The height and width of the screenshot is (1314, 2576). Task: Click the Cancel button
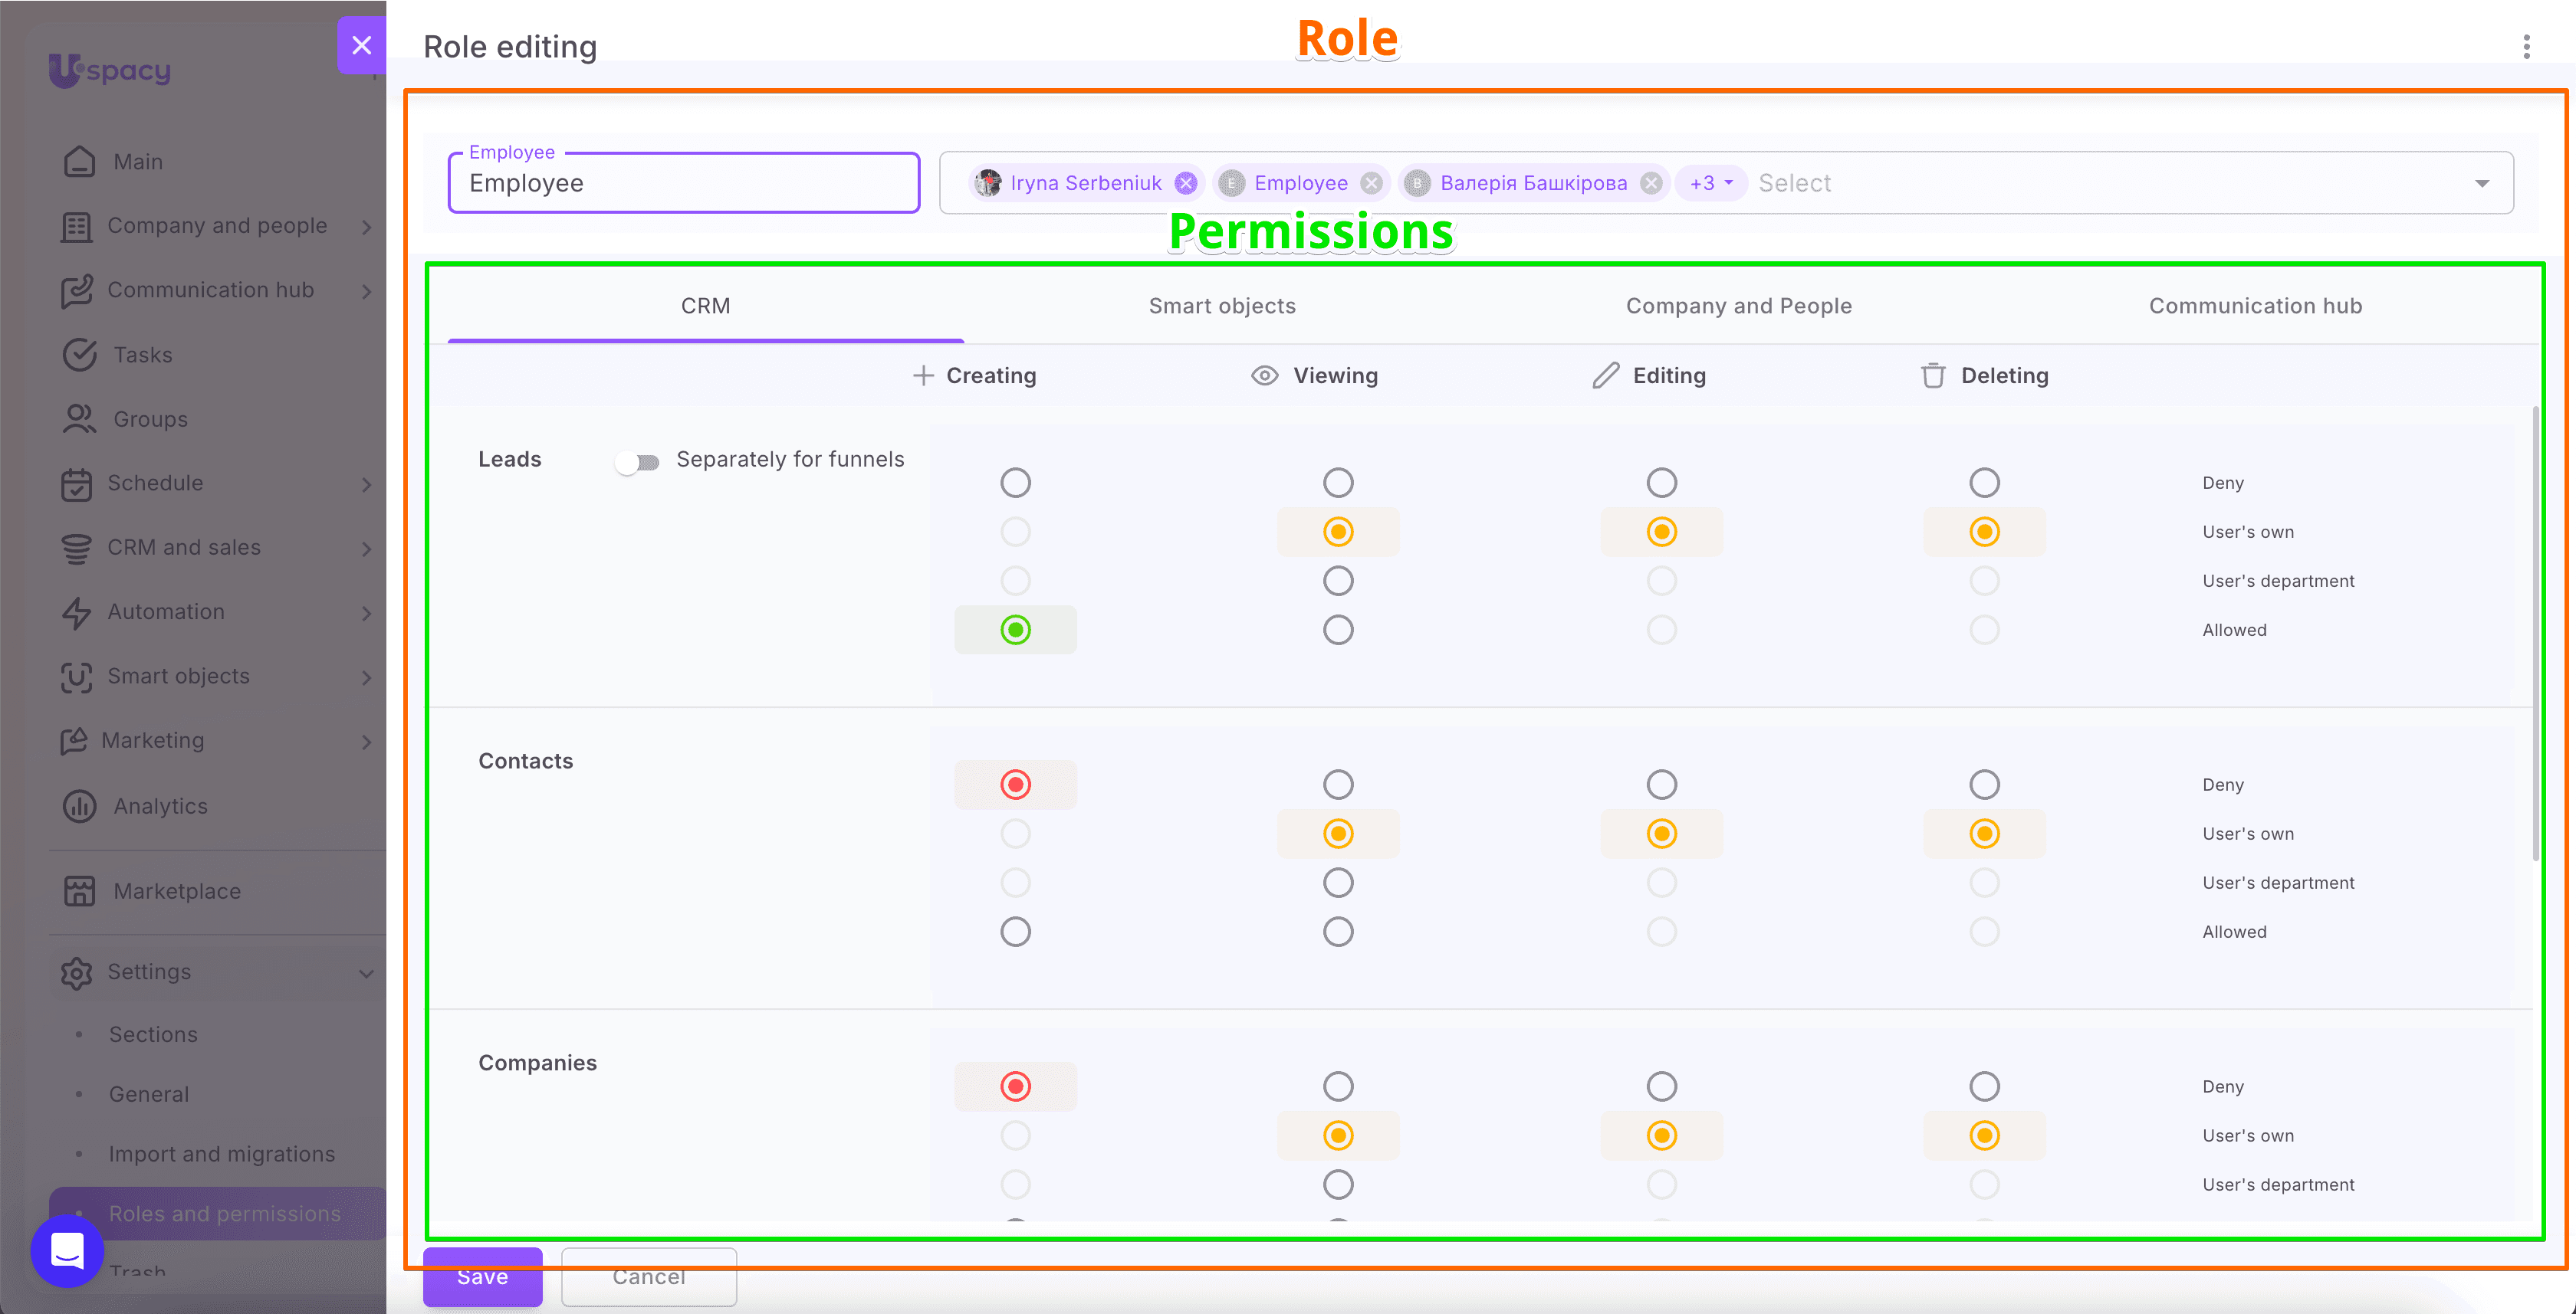click(649, 1276)
